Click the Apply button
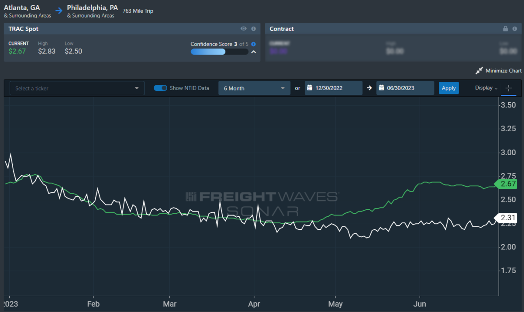The image size is (524, 312). pos(448,88)
